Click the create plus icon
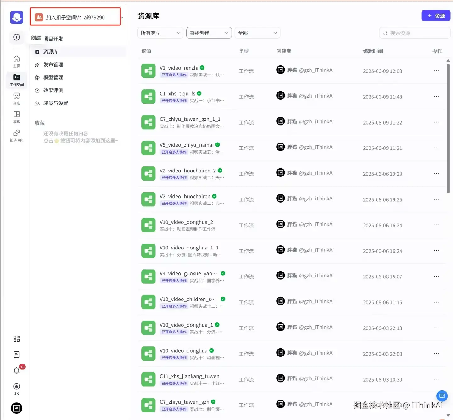 (x=17, y=37)
